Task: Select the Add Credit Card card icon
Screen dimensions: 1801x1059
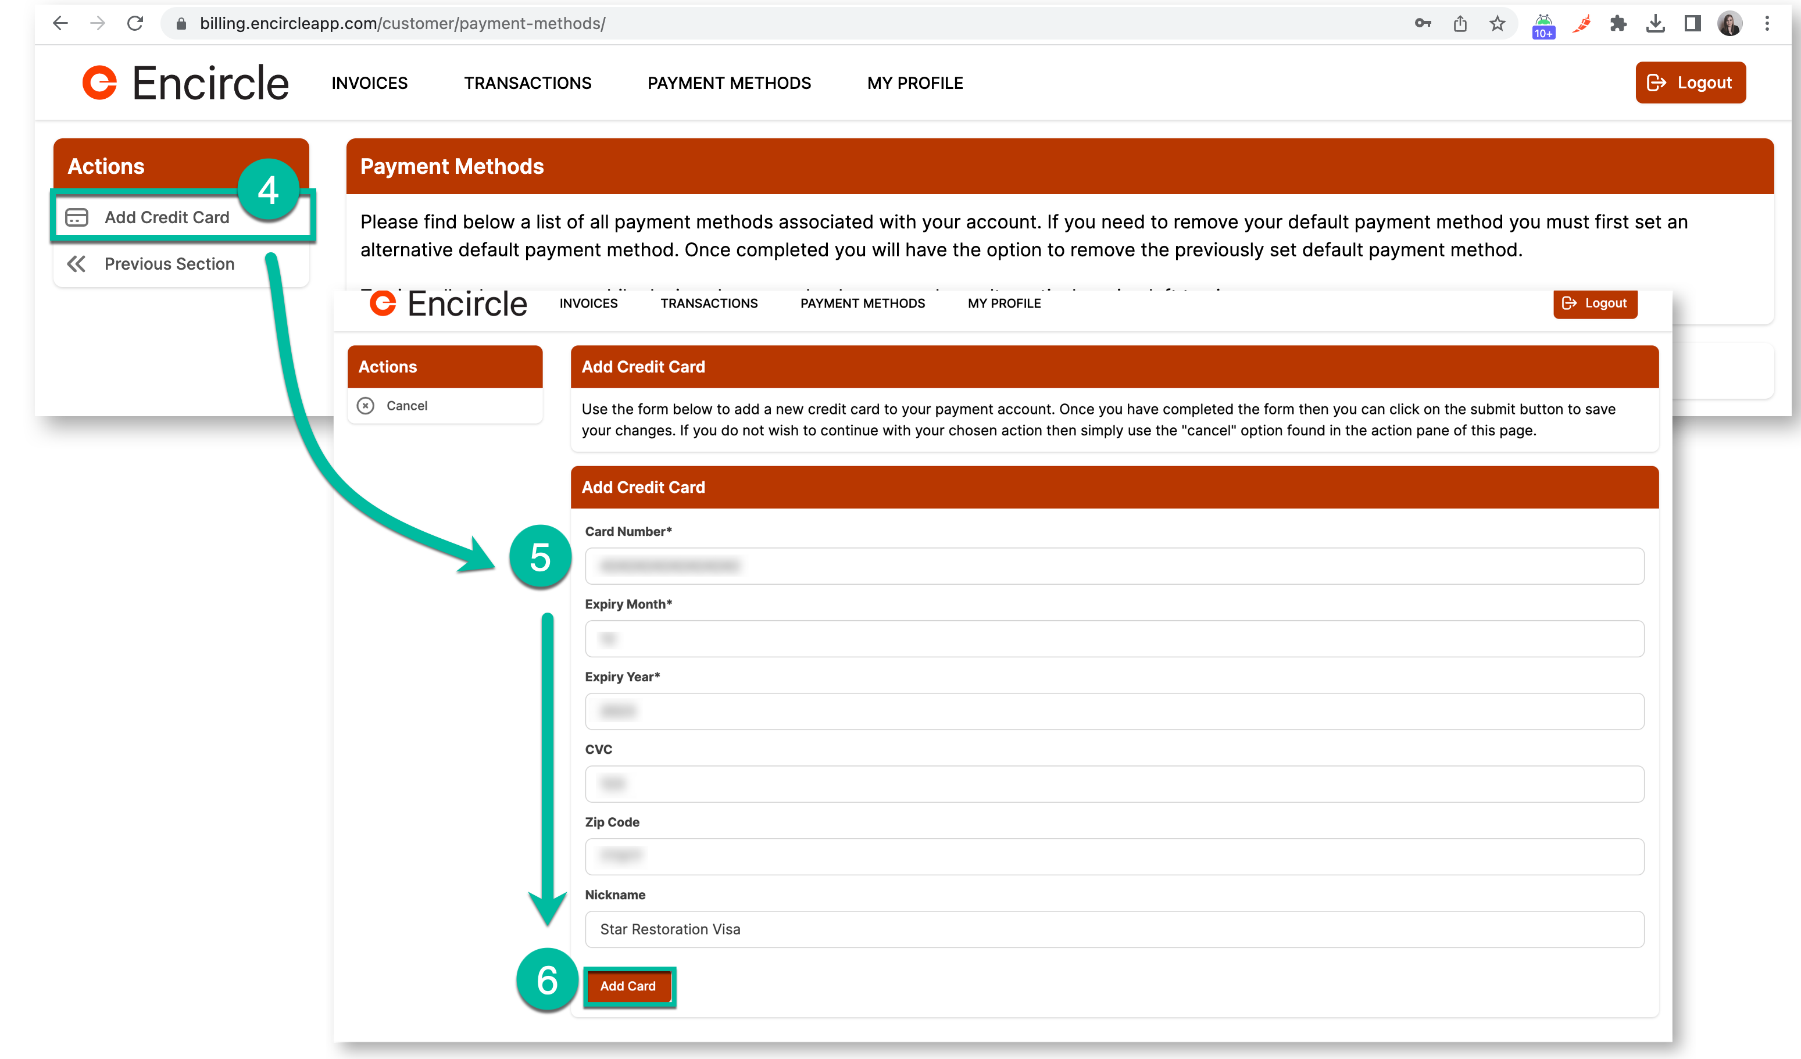Action: point(77,217)
